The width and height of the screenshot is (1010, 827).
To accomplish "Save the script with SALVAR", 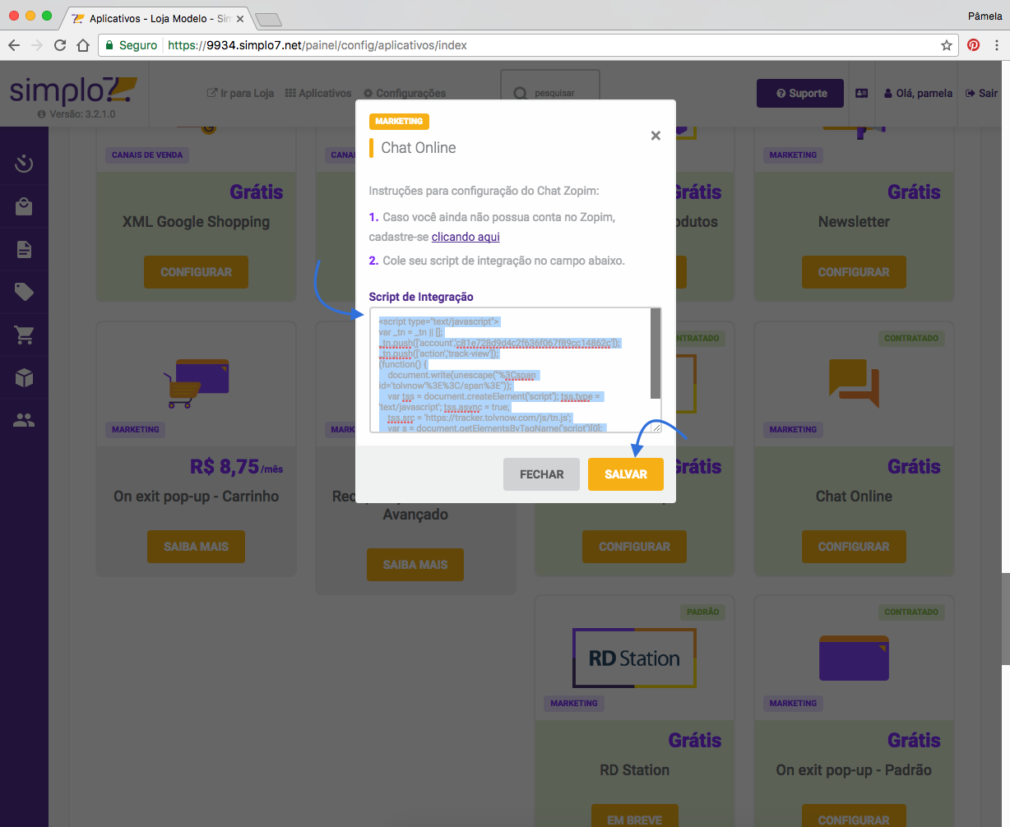I will (626, 474).
